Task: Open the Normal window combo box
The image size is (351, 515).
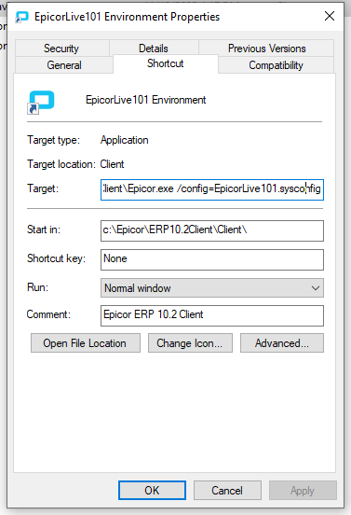Action: click(212, 288)
